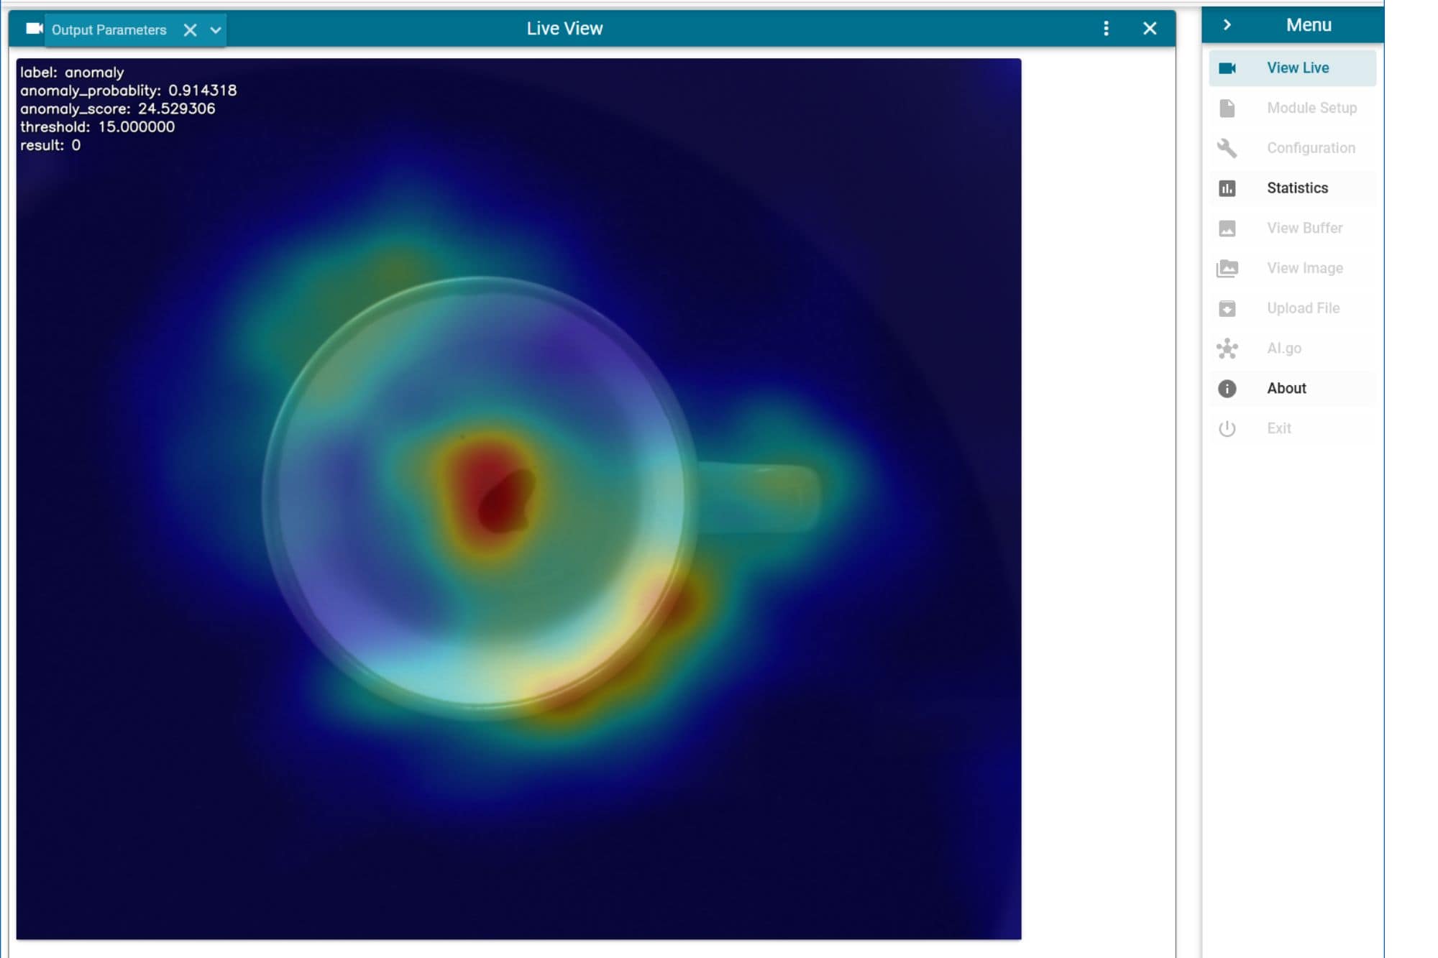Screen dimensions: 1438x958
Task: Click the View Live camera icon
Action: pyautogui.click(x=1227, y=68)
